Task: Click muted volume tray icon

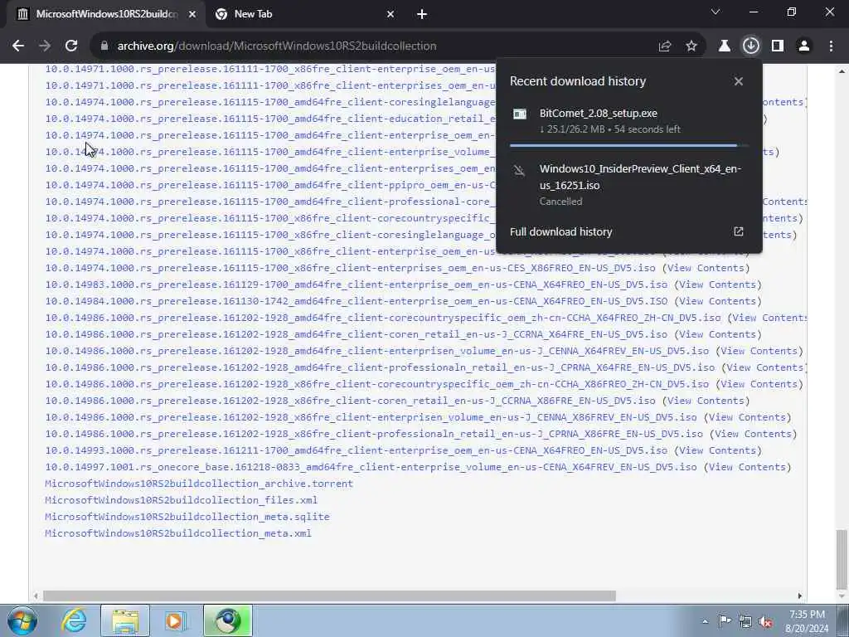Action: pyautogui.click(x=765, y=621)
